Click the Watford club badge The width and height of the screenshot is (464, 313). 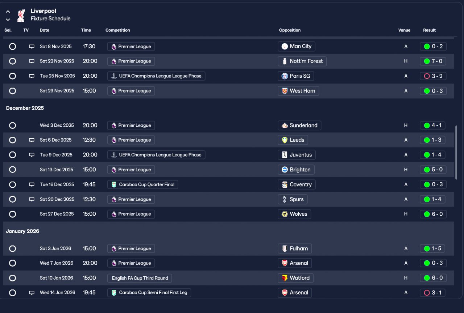click(x=285, y=278)
